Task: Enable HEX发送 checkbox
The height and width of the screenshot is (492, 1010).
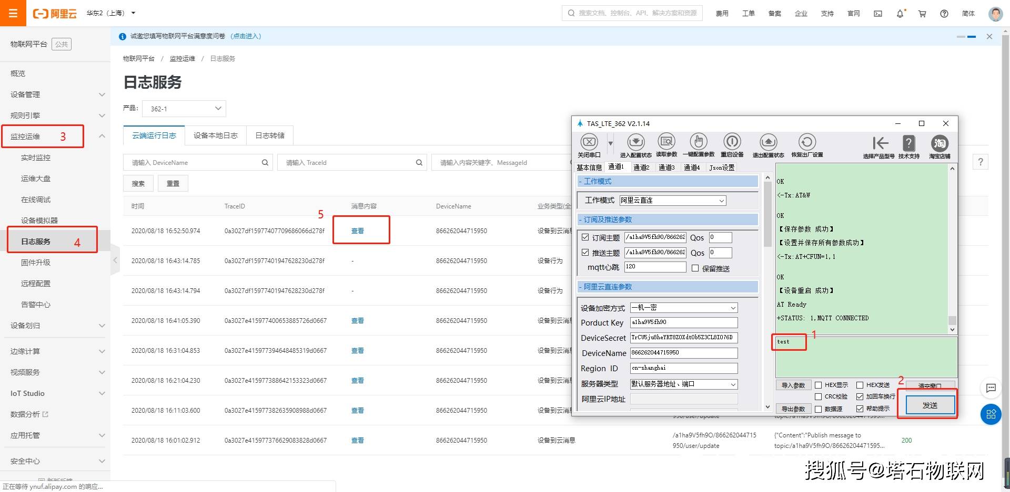Action: click(860, 385)
